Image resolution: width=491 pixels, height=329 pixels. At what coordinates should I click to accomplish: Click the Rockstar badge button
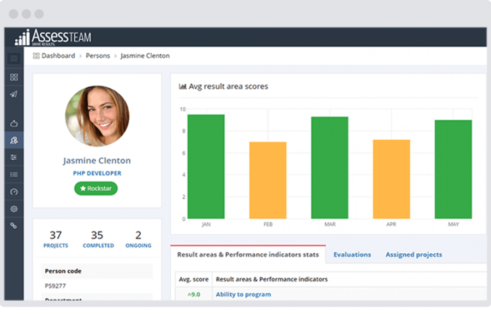pyautogui.click(x=95, y=188)
